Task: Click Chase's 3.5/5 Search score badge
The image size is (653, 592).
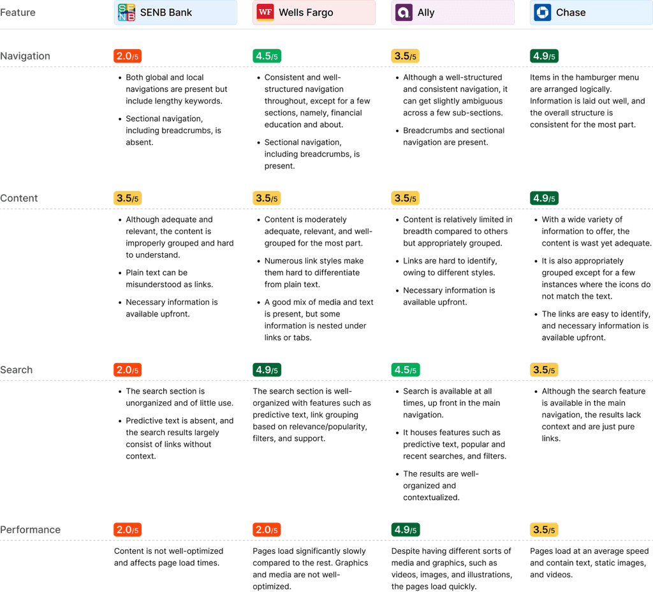Action: tap(544, 369)
